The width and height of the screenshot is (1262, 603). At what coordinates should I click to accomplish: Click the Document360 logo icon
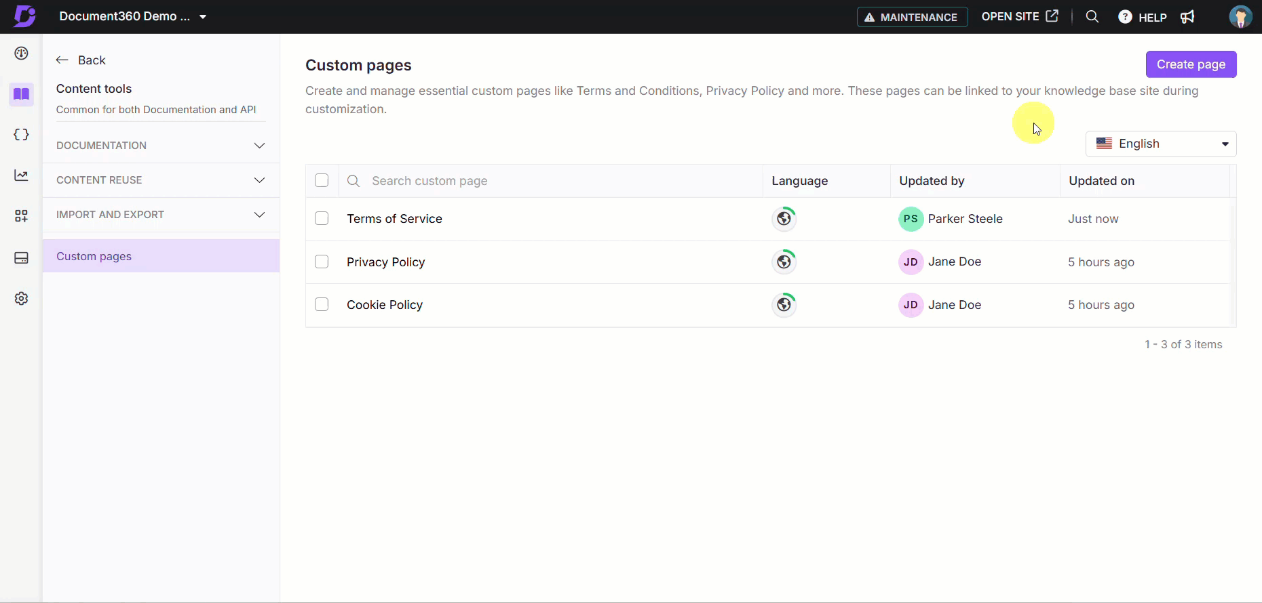tap(24, 16)
